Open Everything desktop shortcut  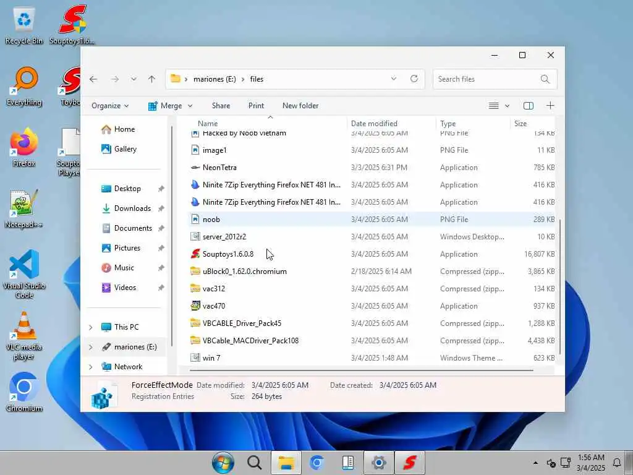click(x=24, y=87)
